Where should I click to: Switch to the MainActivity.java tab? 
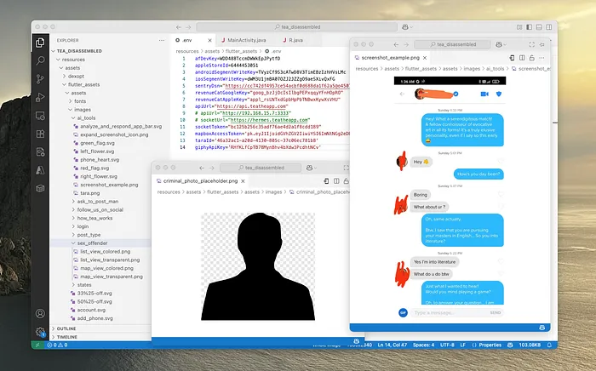pos(246,40)
